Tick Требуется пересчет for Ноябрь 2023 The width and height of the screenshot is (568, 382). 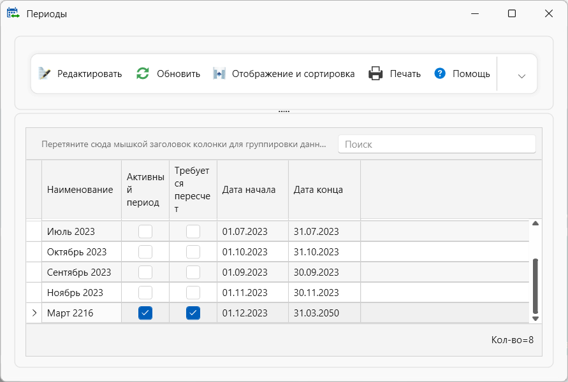click(193, 293)
